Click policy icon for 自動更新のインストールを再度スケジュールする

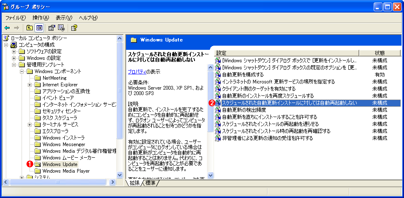218,95
